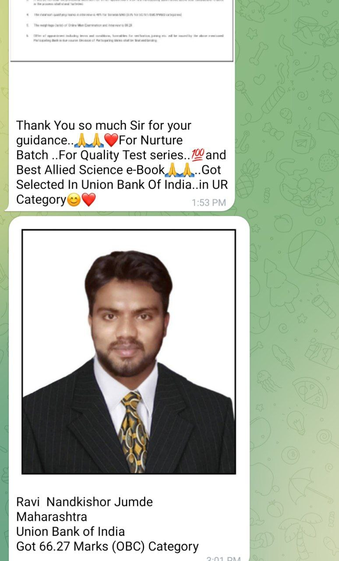
Task: Click the 3:01 PM timestamp on photo message
Action: pyautogui.click(x=223, y=558)
